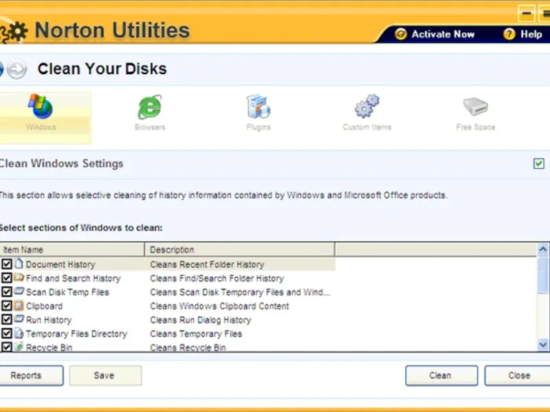Click the Document History file icon
This screenshot has height=412, width=550.
tap(19, 264)
